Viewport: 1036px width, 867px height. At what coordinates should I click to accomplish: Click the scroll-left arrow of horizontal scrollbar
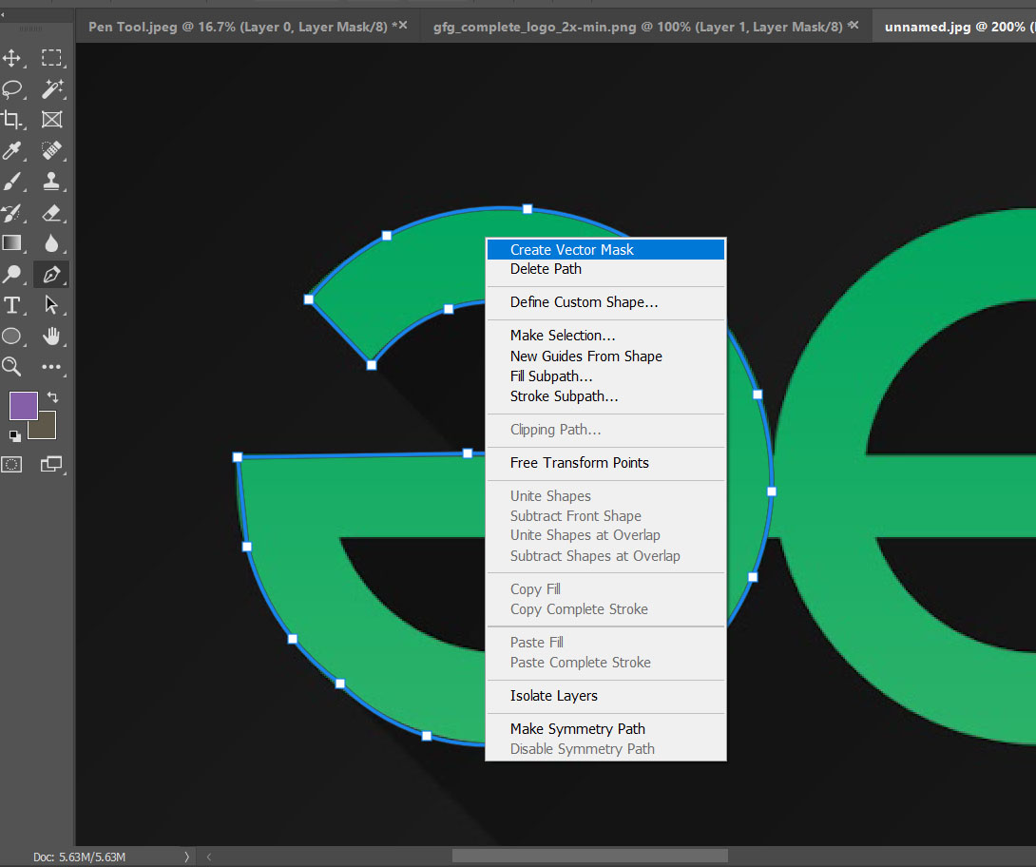(x=209, y=857)
